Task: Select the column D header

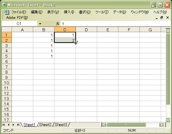Action: click(x=86, y=30)
